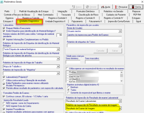The width and height of the screenshot is (144, 113).
Task: Select Todos digital signature option
Action: click(68, 90)
